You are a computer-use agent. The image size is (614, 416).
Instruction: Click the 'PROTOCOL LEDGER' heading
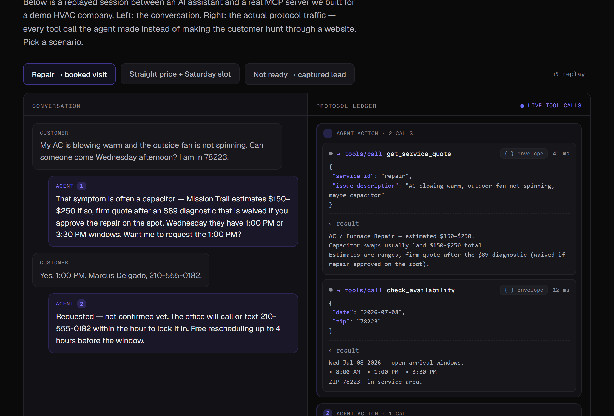(346, 106)
